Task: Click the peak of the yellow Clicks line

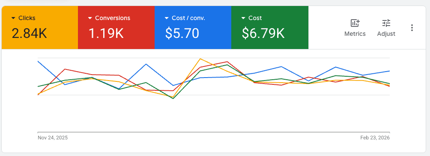Action: 200,59
